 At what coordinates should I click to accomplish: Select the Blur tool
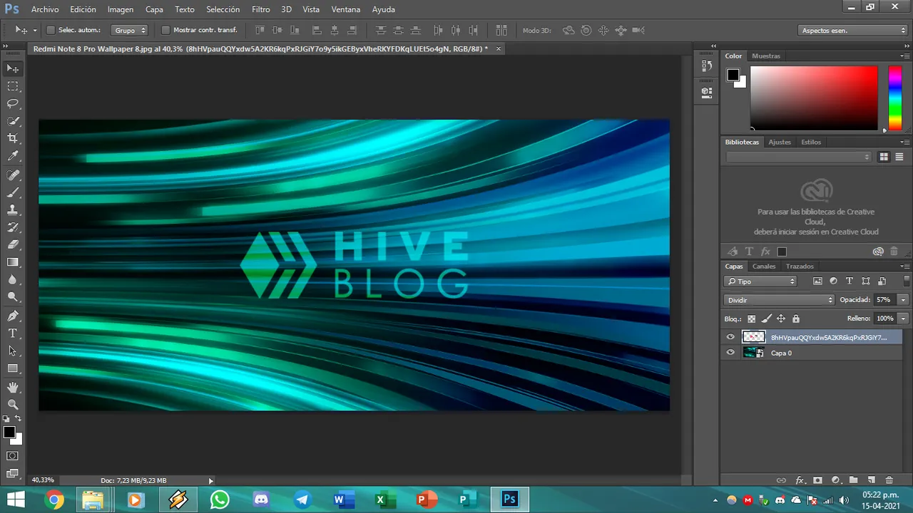[13, 280]
